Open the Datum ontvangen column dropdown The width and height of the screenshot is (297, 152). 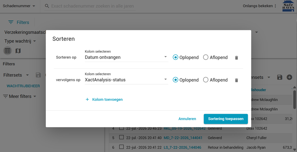pos(126,57)
